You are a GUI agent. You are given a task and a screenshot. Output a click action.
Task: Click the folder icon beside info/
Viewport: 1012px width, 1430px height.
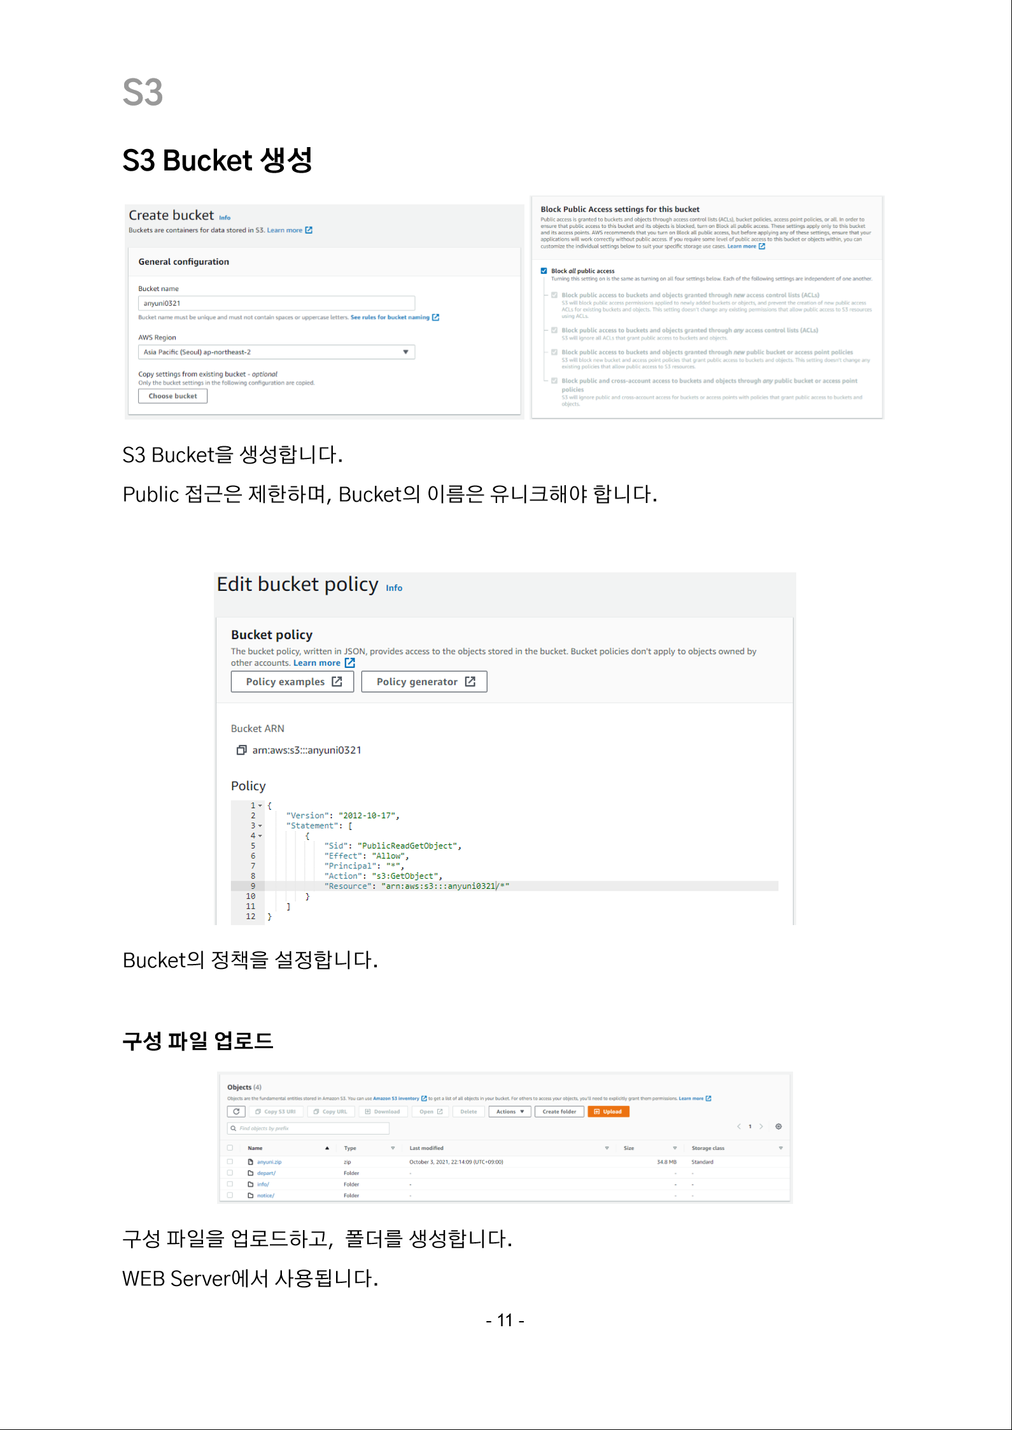coord(251,1184)
